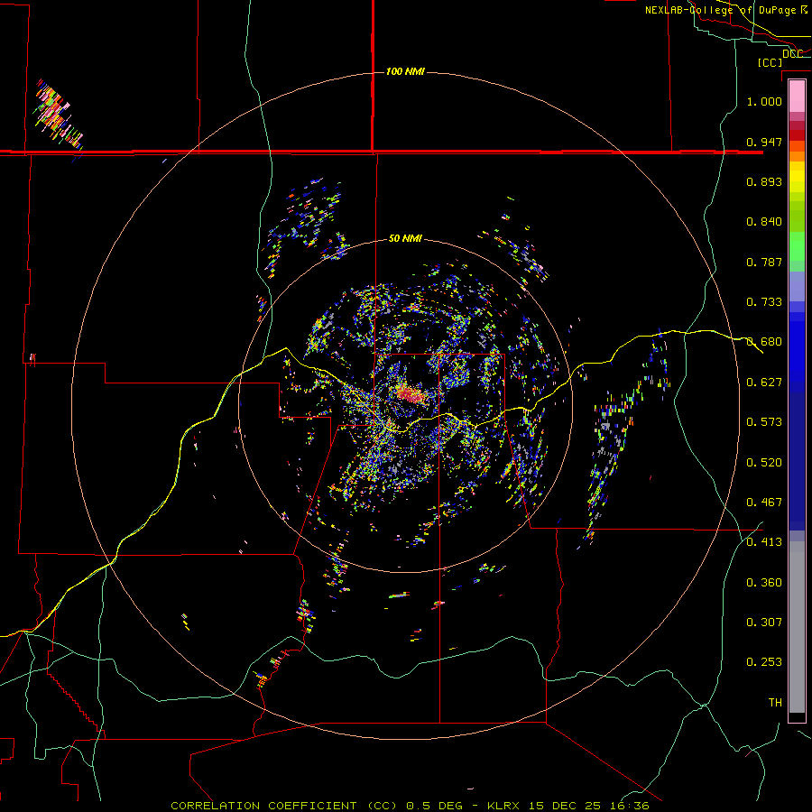Click the 100 NMI range ring label
The height and width of the screenshot is (812, 812).
point(405,71)
